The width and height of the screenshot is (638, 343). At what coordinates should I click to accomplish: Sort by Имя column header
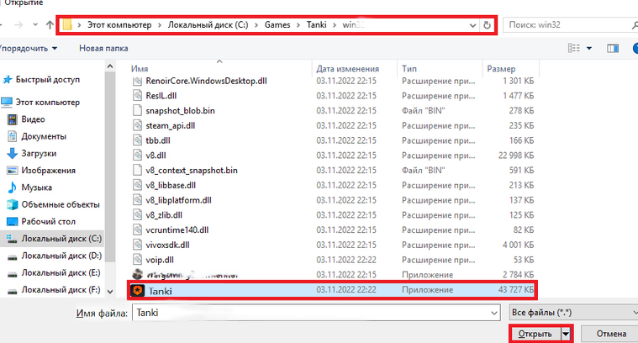140,69
